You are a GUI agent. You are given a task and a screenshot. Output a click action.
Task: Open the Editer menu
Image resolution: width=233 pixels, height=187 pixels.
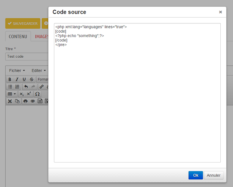coord(39,70)
